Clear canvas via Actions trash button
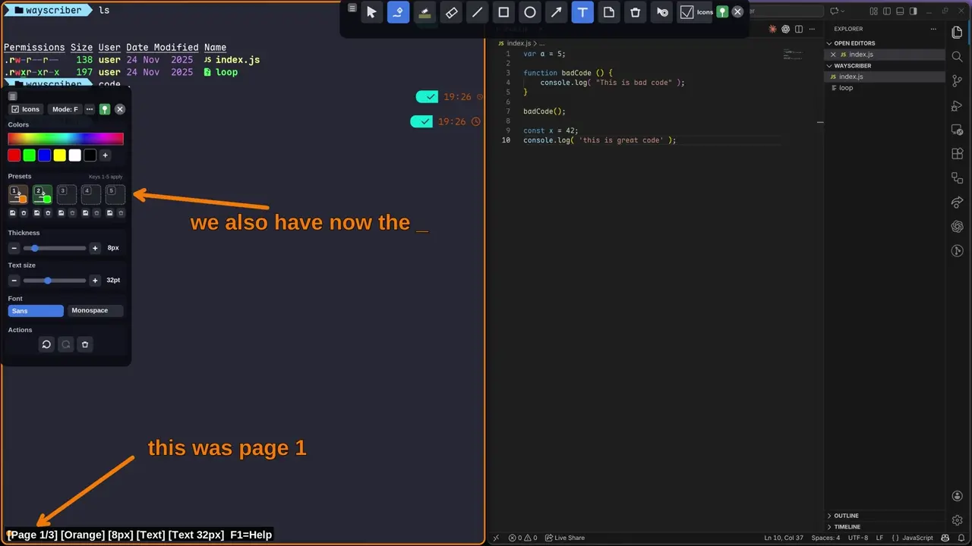This screenshot has width=972, height=546. tap(85, 344)
